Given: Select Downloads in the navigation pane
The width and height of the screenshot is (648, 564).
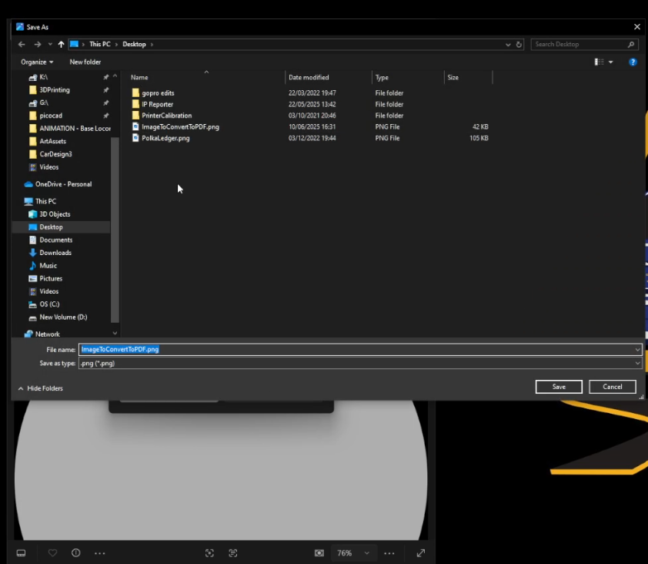Looking at the screenshot, I should [55, 253].
